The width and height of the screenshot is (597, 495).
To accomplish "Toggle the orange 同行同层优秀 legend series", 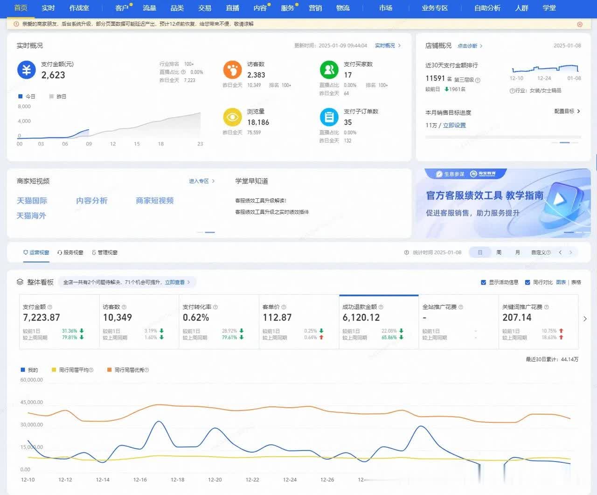I will pyautogui.click(x=128, y=370).
